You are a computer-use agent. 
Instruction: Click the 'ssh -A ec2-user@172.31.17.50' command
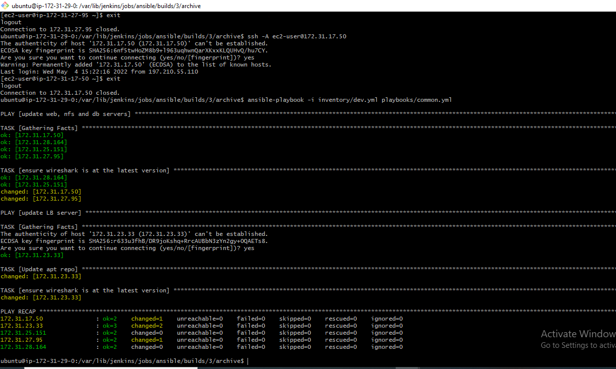297,36
